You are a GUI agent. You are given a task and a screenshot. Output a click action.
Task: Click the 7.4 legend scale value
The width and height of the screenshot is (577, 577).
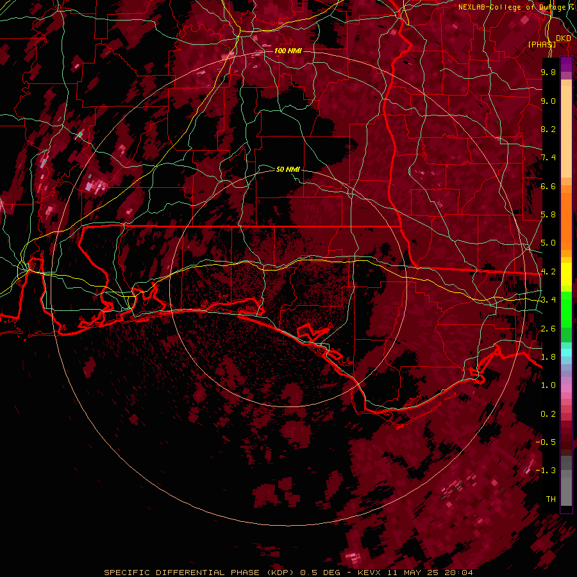[548, 158]
